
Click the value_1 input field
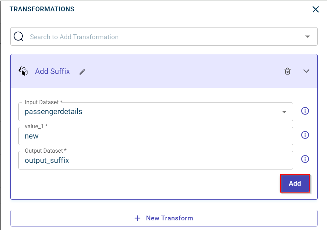click(155, 136)
